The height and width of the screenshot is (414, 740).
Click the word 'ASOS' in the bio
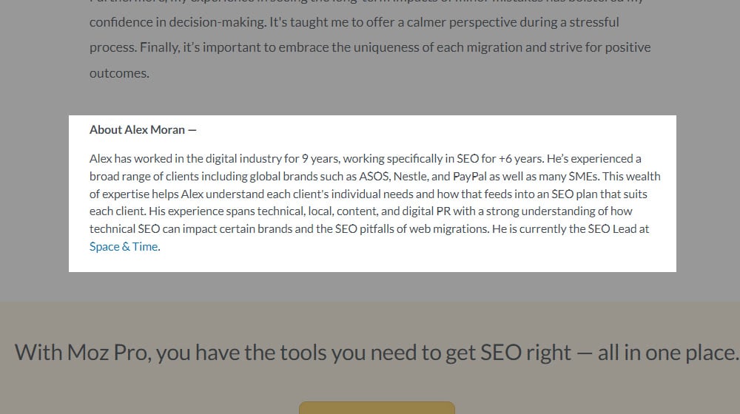373,176
